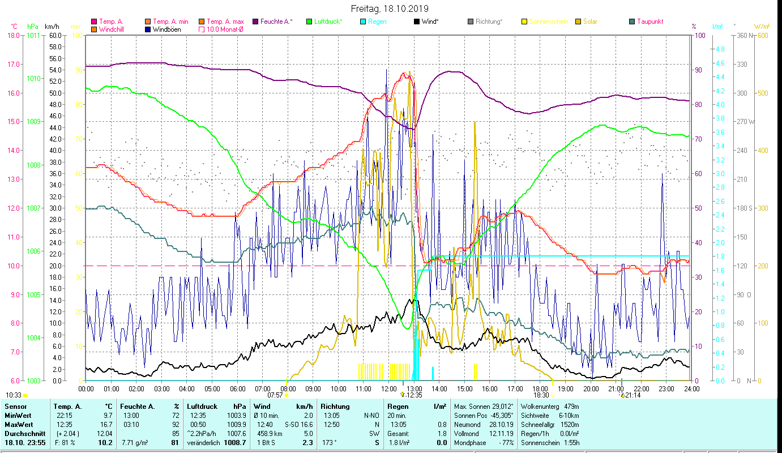Click the orange Windchill legend swatch

93,29
